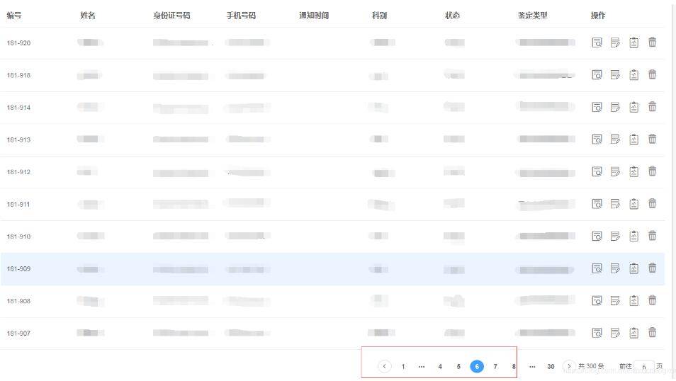Screen dimensions: 676x381
Task: Open the clipboard report for row 181-918
Action: click(x=633, y=75)
